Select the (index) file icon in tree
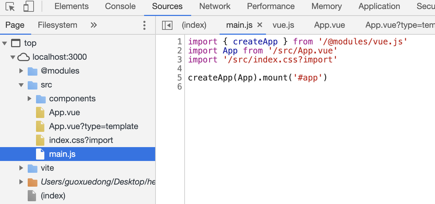The width and height of the screenshot is (435, 204). (32, 196)
